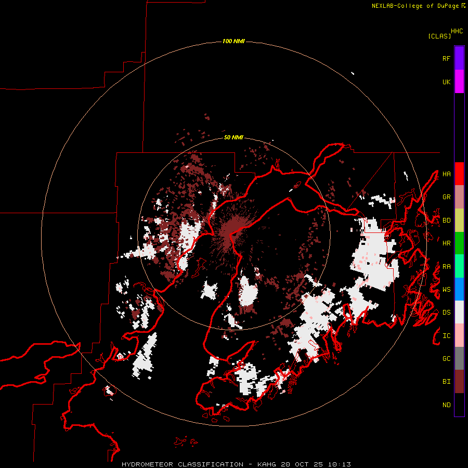Click the HYDROMETEOR CLASSIFICATION caption text

(x=183, y=464)
